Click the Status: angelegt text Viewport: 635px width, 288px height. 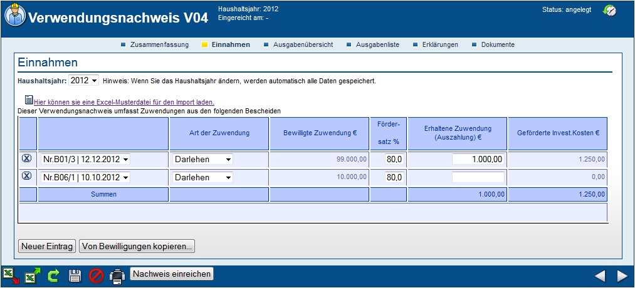coord(566,10)
